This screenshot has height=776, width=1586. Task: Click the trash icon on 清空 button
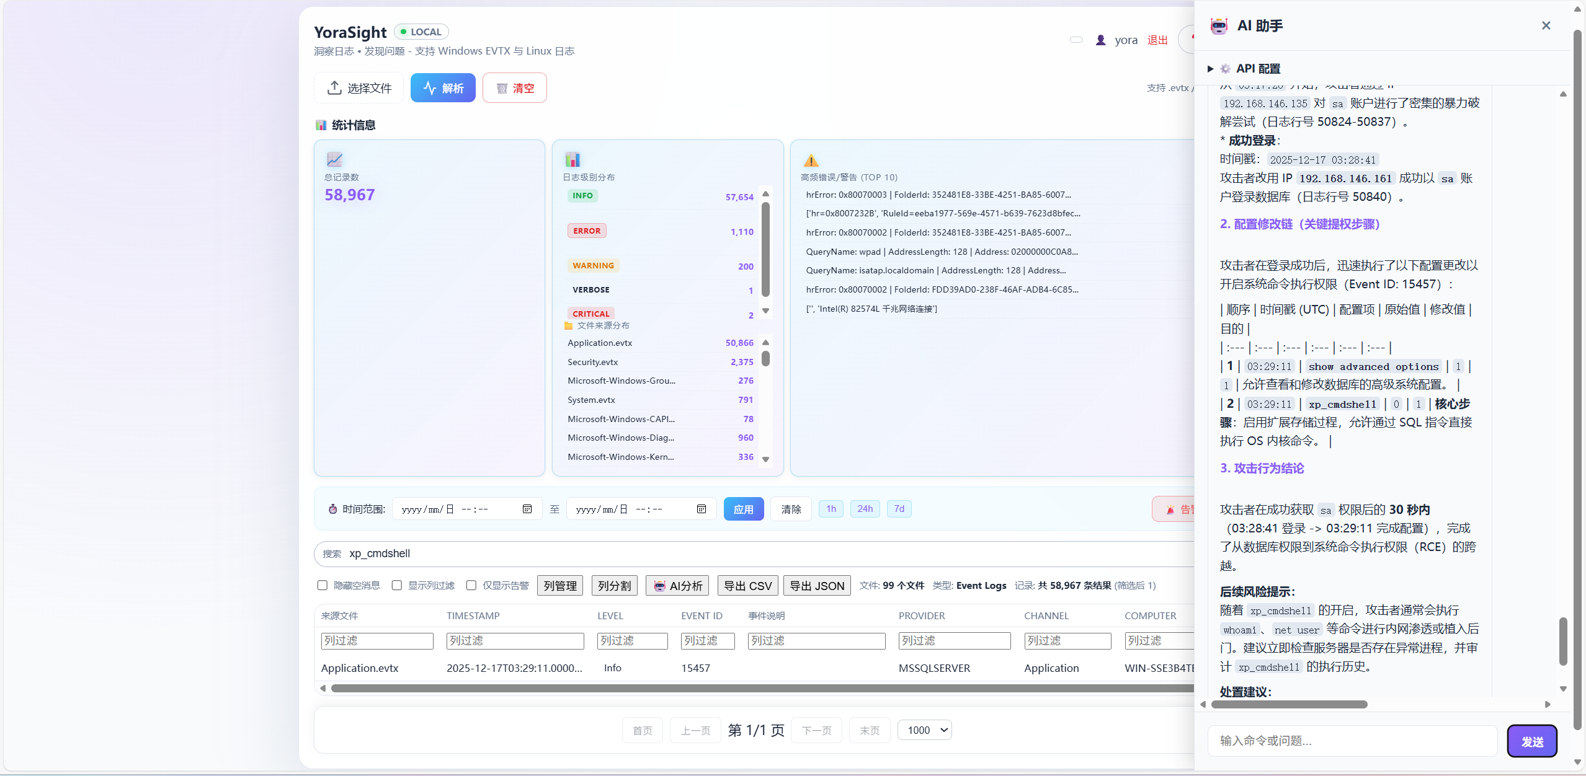502,89
